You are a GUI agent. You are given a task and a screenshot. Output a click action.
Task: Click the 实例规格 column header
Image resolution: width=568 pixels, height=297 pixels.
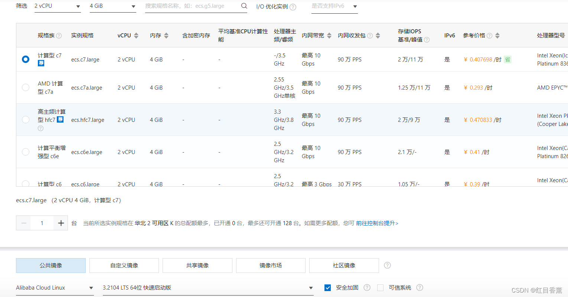coord(82,36)
